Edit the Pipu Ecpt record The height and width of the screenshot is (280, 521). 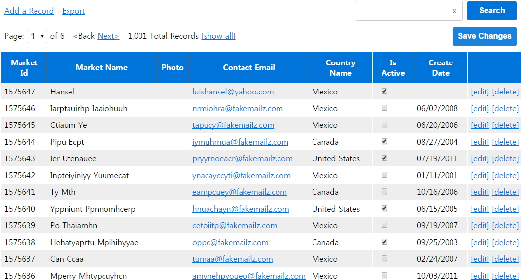pyautogui.click(x=480, y=142)
